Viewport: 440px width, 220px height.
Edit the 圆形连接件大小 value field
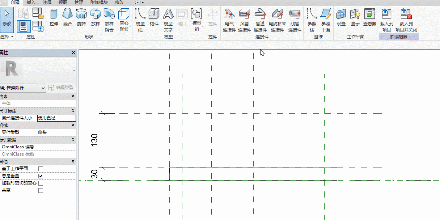56,118
